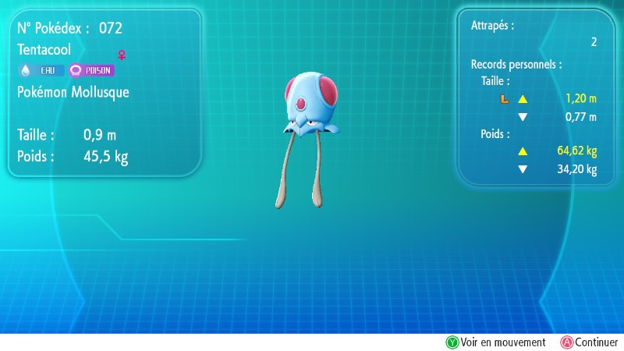Click the orange L size record icon
Image resolution: width=624 pixels, height=351 pixels.
point(504,100)
